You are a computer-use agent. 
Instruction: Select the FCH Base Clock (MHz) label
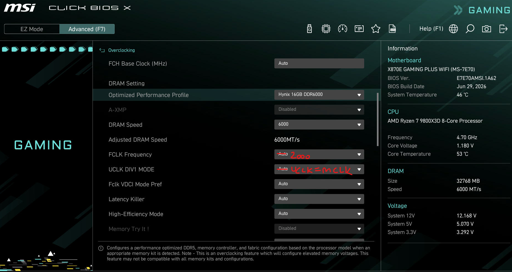pos(138,64)
